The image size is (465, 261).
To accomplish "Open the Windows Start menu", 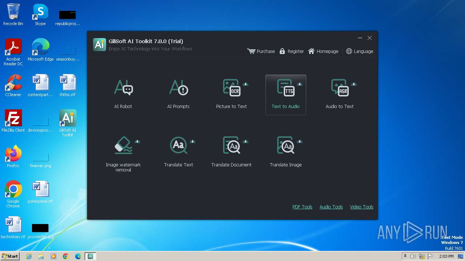I will click(x=10, y=256).
